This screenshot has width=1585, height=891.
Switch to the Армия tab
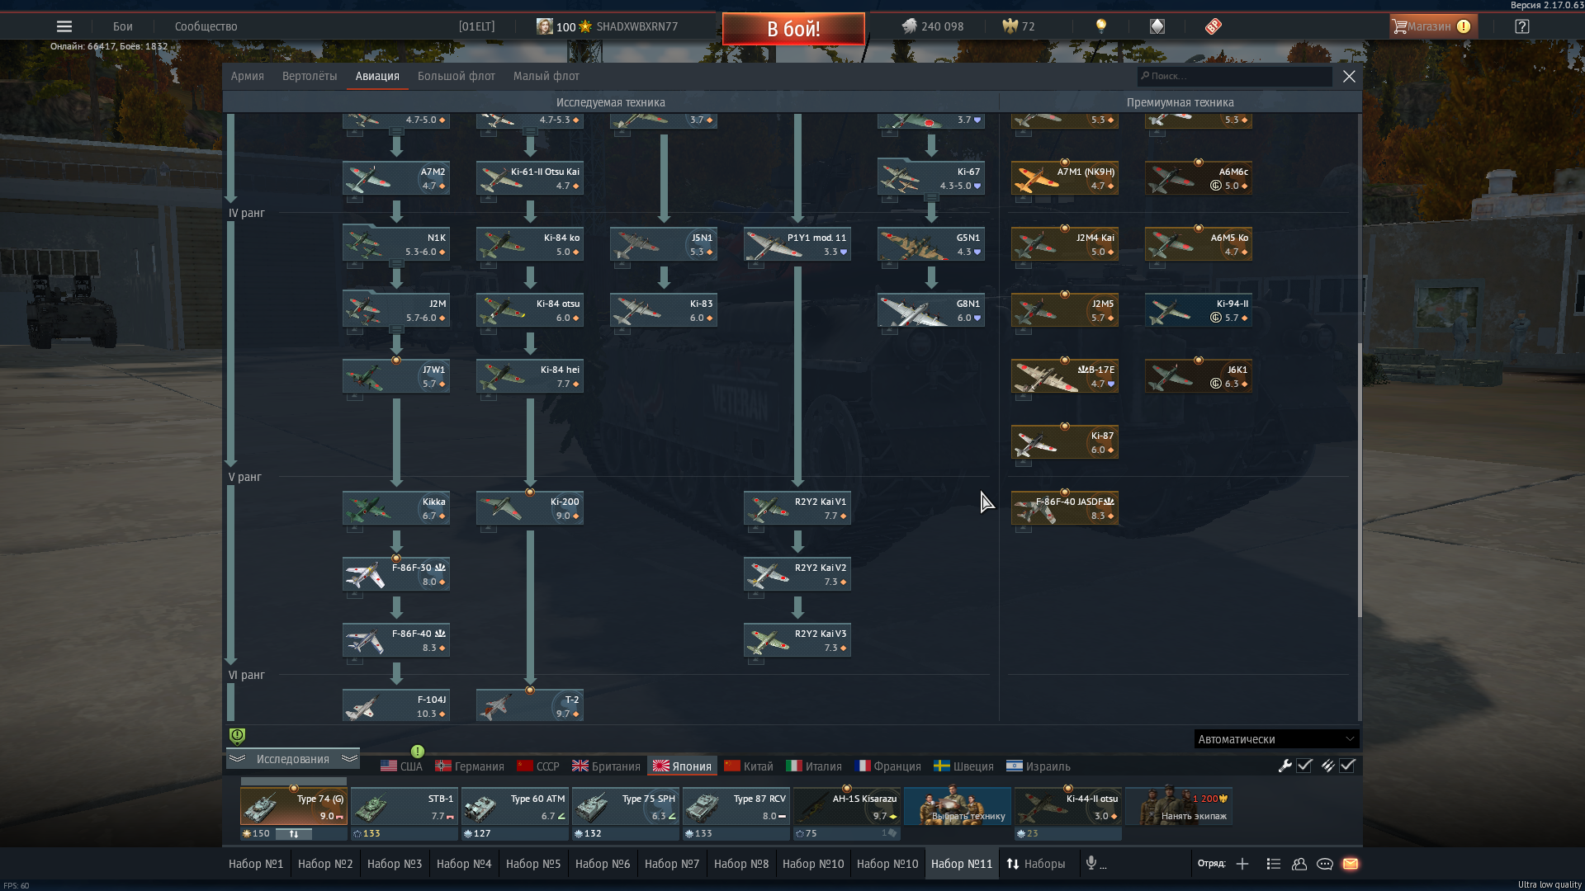[x=248, y=76]
